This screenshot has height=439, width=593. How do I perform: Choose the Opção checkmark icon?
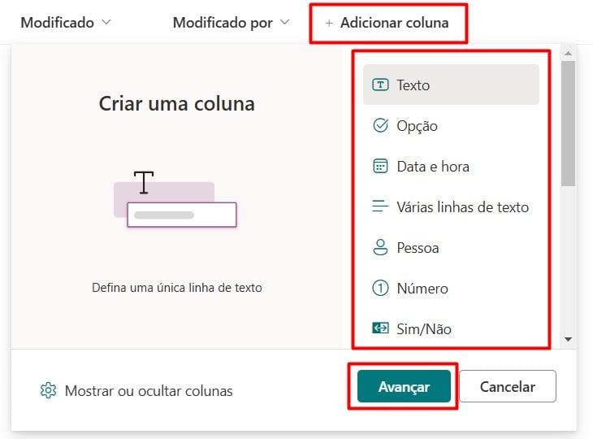[380, 125]
